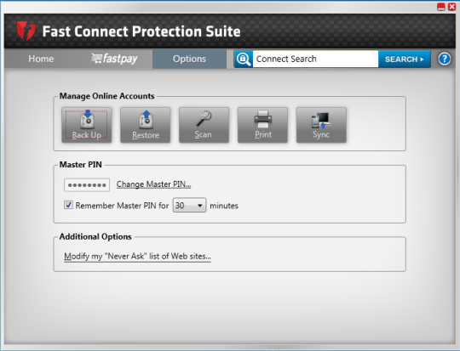Click the dropdown arrow next to 30

(200, 206)
